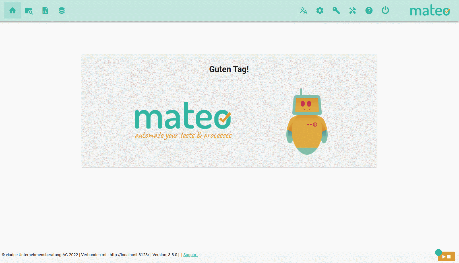Screen dimensions: 459x263
Task: Open the tools wrench-and-screwdriver icon
Action: click(353, 11)
